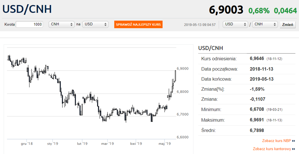This screenshot has height=154, width=299.
Task: Click the arrow icon next to Zobacz kurs NBP
Action: 294,141
